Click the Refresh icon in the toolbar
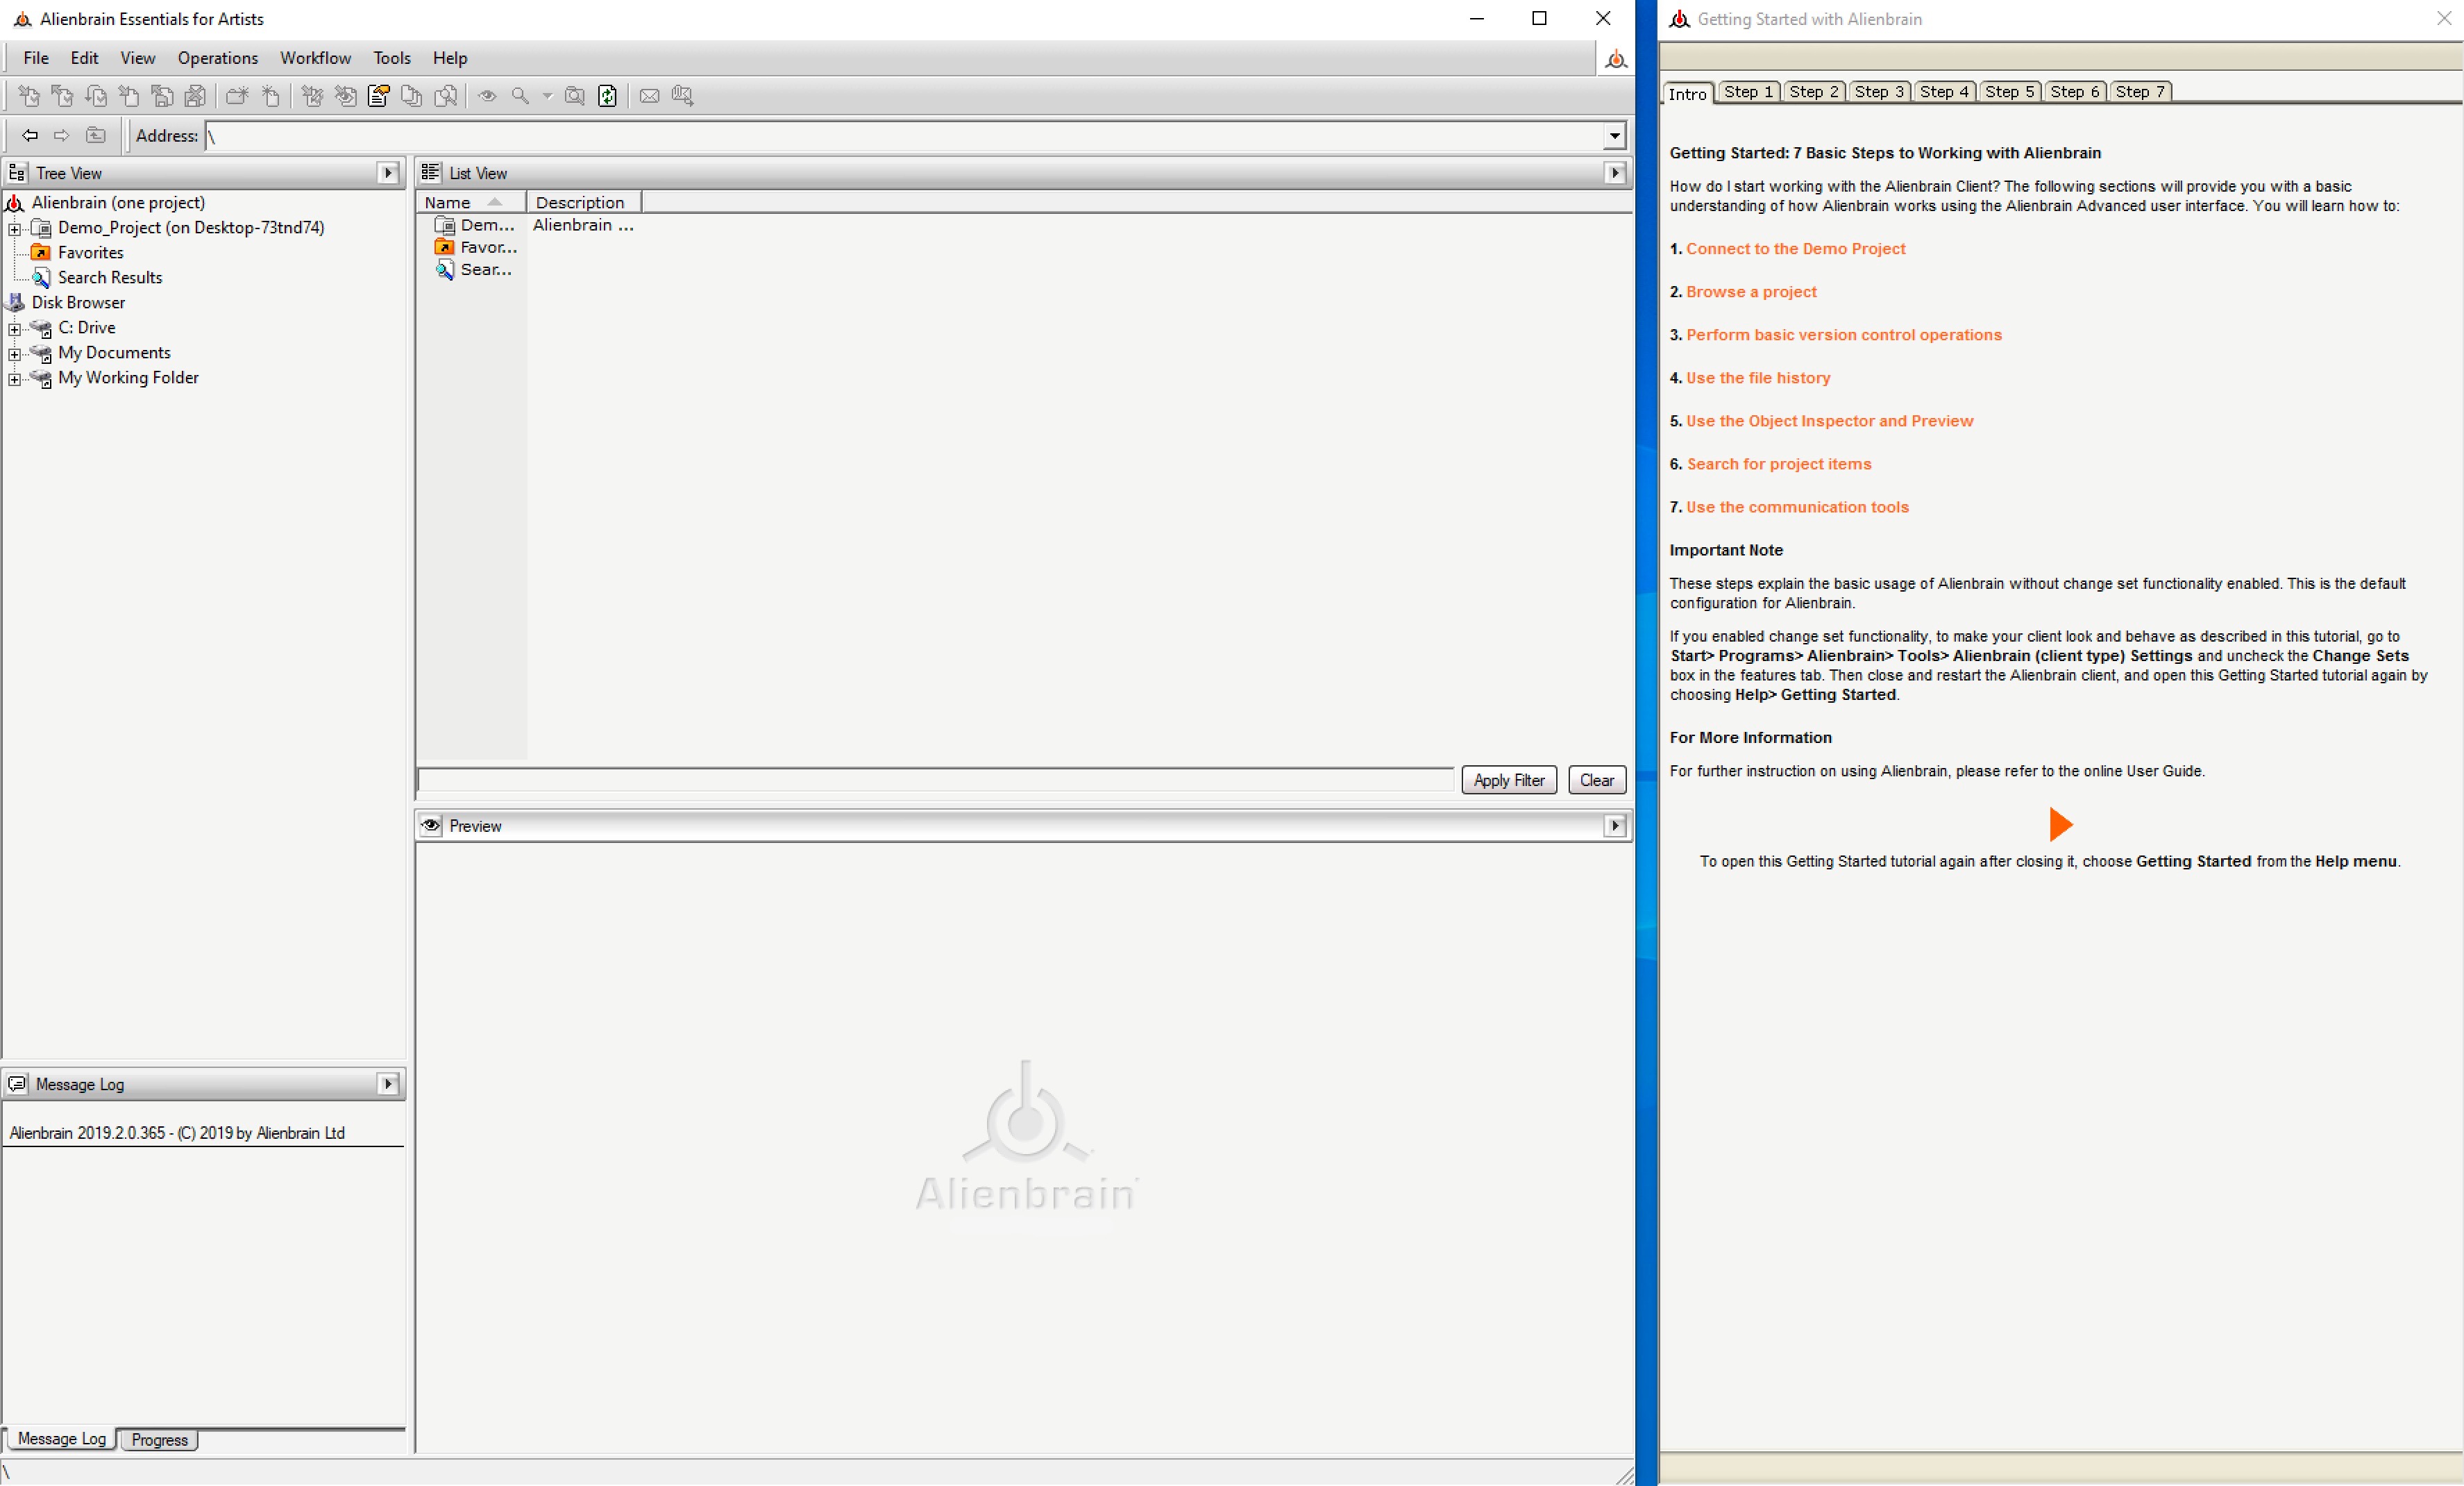The height and width of the screenshot is (1486, 2464). coord(607,96)
